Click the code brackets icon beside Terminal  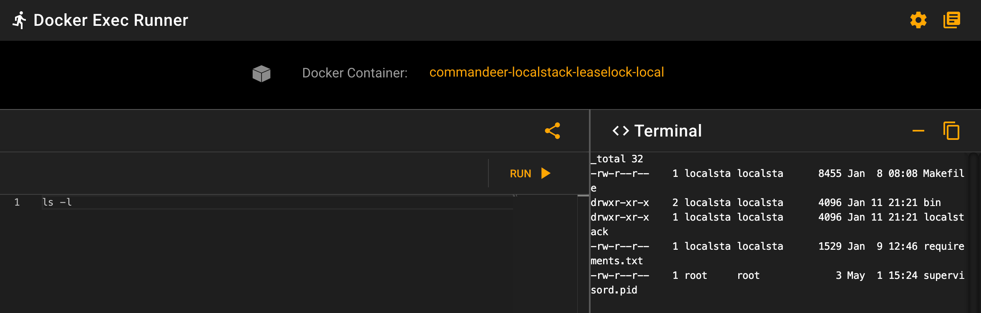pos(621,131)
